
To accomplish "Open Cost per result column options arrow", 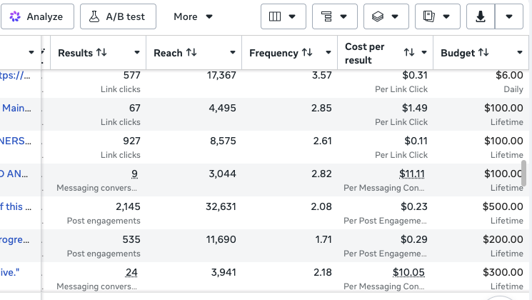I will click(x=424, y=53).
